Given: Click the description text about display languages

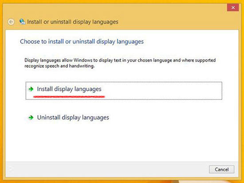Looking at the screenshot, I should pos(120,63).
